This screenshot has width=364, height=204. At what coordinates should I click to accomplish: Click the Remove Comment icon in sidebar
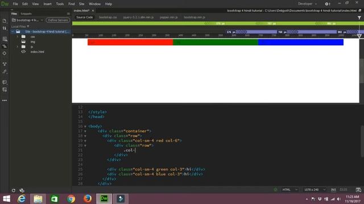click(x=5, y=90)
